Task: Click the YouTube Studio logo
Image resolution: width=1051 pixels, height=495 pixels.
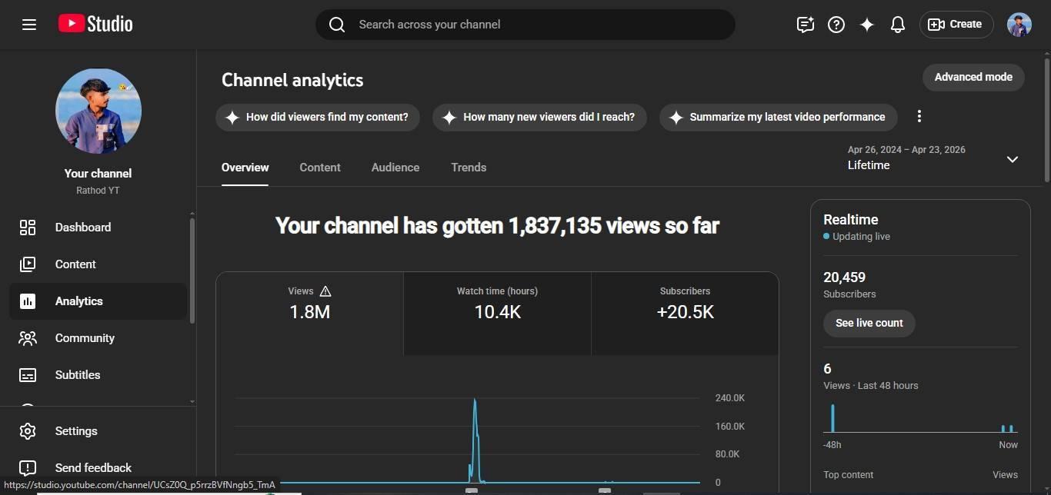Action: coord(95,25)
